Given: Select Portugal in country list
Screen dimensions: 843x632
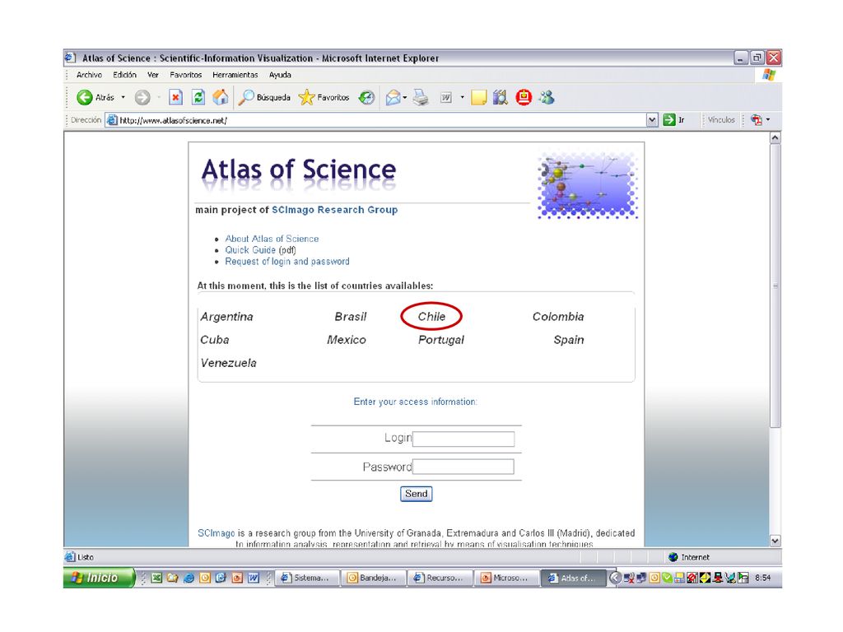Looking at the screenshot, I should pyautogui.click(x=441, y=340).
